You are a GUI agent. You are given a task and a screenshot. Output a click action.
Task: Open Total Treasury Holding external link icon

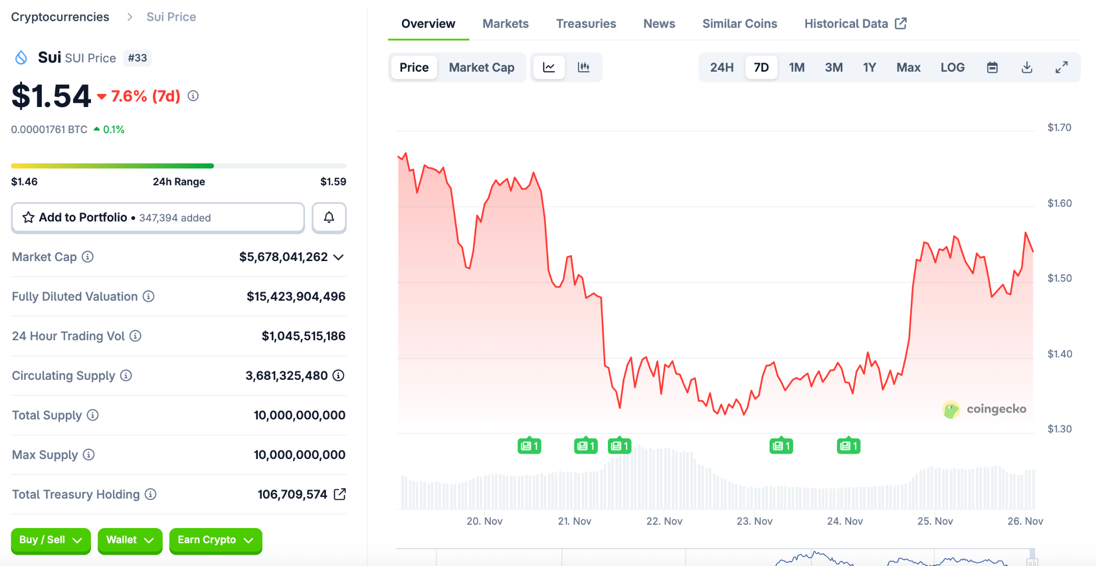tap(340, 494)
